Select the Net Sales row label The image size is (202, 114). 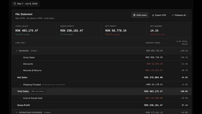[x=22, y=78]
